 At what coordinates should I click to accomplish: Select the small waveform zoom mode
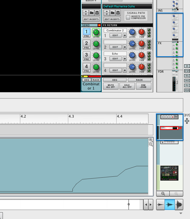160,204
